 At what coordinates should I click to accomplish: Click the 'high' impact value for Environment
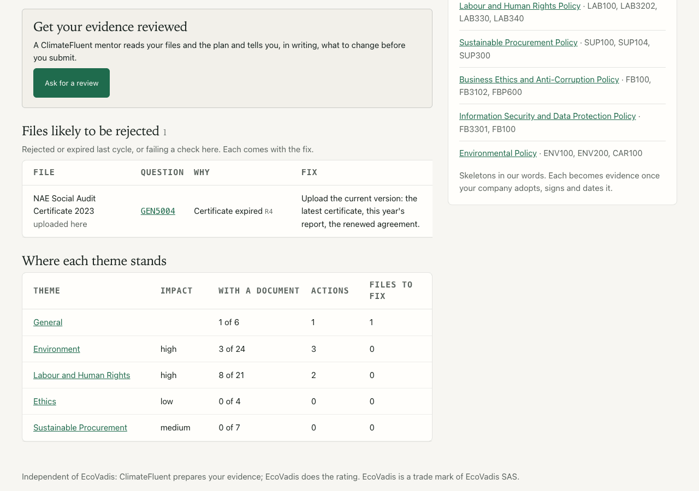click(168, 349)
